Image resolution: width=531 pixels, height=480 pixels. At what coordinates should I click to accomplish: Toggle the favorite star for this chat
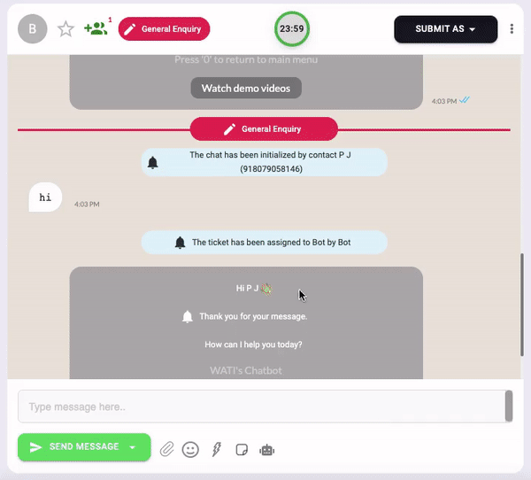65,29
